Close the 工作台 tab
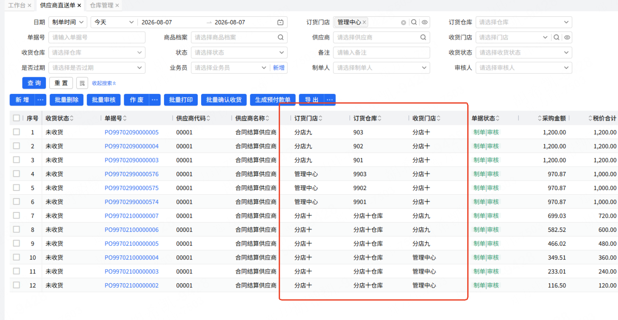The height and width of the screenshot is (320, 618). pos(30,5)
